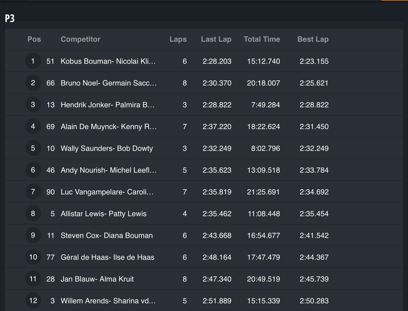The image size is (408, 311).
Task: Open Wally Saunders- Bob Dowty entry
Action: 107,148
